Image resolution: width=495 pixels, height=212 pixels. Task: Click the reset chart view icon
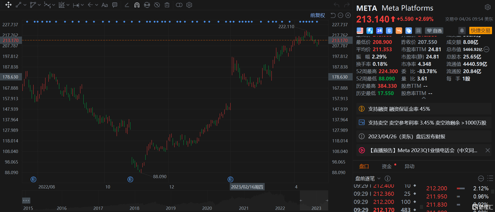[x=333, y=15]
